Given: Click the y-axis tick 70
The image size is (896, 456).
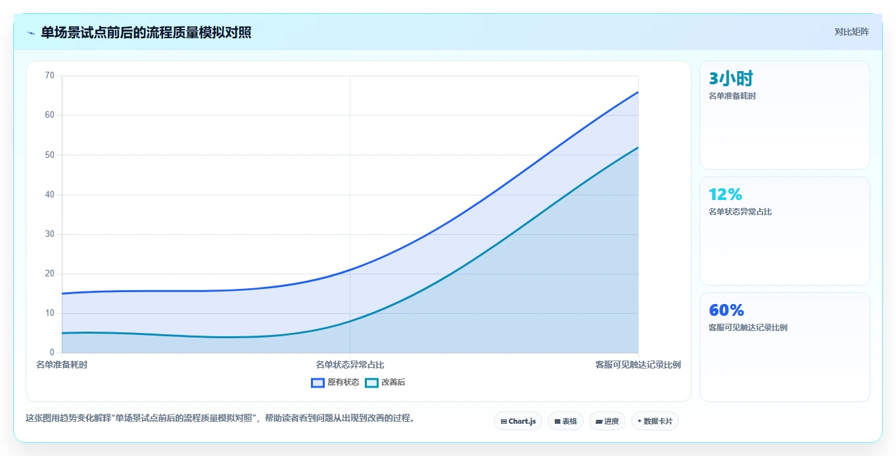Looking at the screenshot, I should coord(50,76).
